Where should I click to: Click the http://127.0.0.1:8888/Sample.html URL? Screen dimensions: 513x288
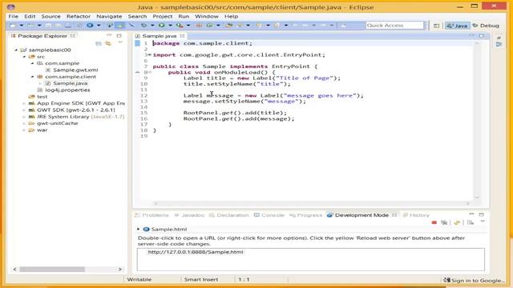coord(196,252)
